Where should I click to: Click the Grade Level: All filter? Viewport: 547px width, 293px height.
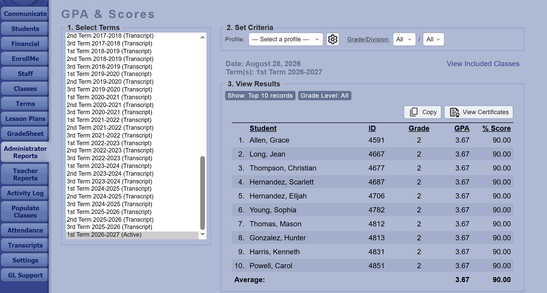pos(324,96)
